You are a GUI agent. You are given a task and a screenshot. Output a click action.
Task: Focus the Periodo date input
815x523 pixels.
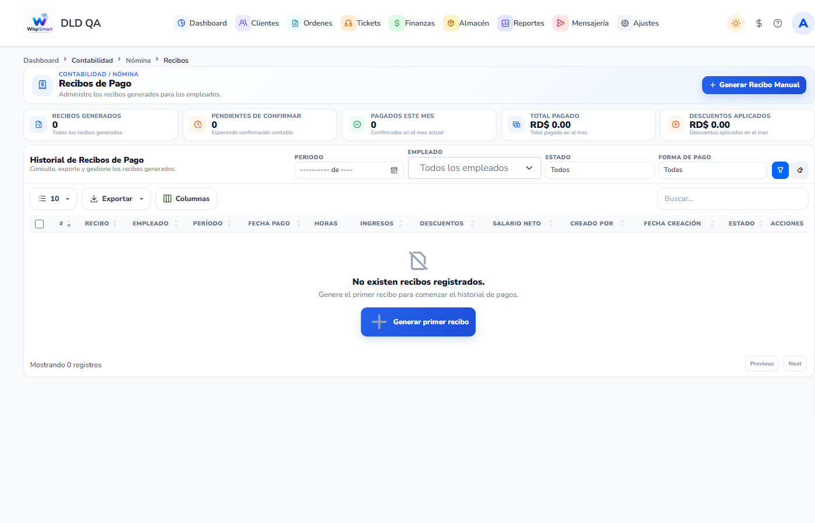[349, 170]
